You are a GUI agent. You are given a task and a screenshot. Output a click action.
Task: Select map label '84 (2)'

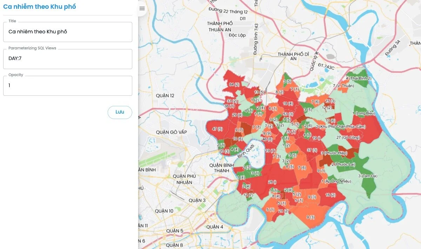(x=234, y=85)
